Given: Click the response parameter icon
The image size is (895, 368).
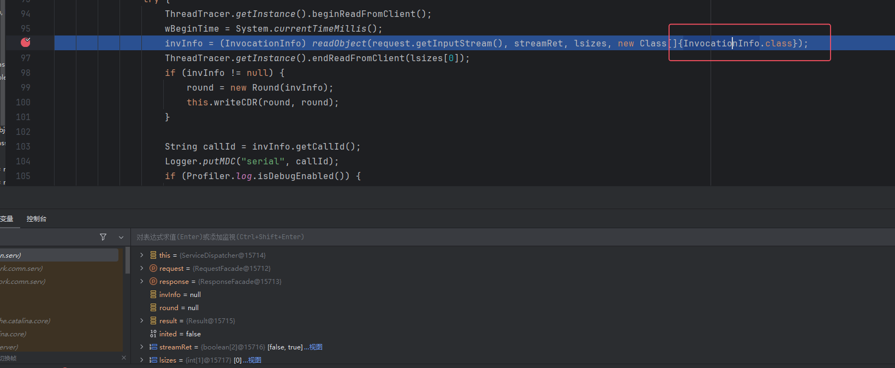Looking at the screenshot, I should [x=153, y=281].
